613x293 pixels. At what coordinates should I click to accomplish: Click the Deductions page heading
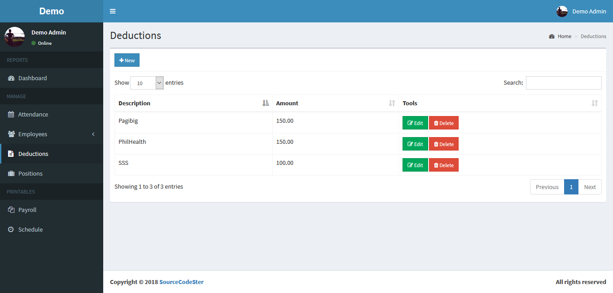tap(136, 35)
